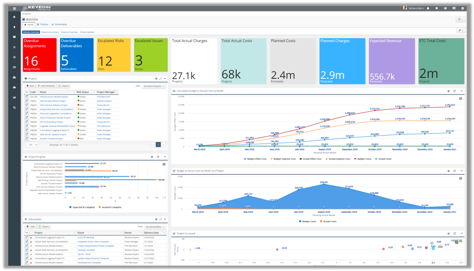The height and width of the screenshot is (271, 474).
Task: Open the info icon on Cumulative Budget chart
Action: click(448, 91)
